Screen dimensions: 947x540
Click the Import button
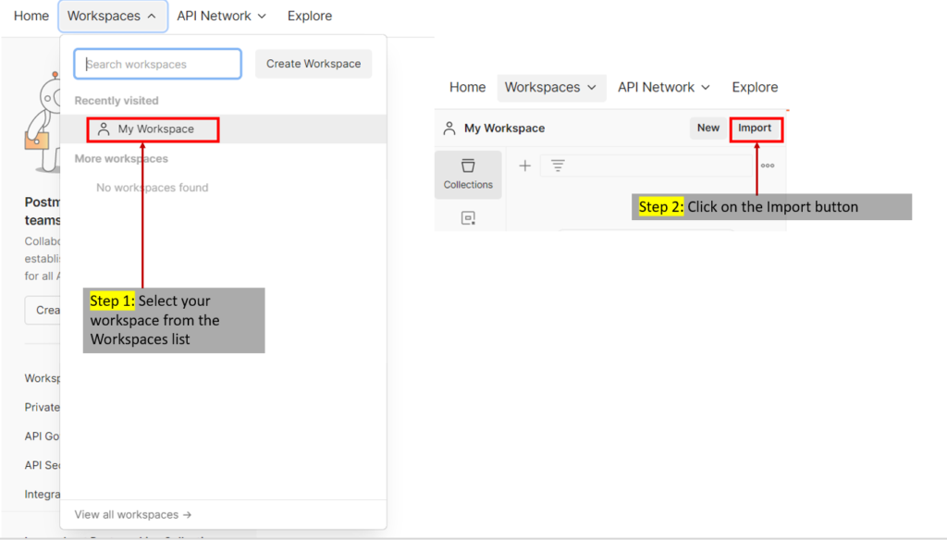click(755, 128)
